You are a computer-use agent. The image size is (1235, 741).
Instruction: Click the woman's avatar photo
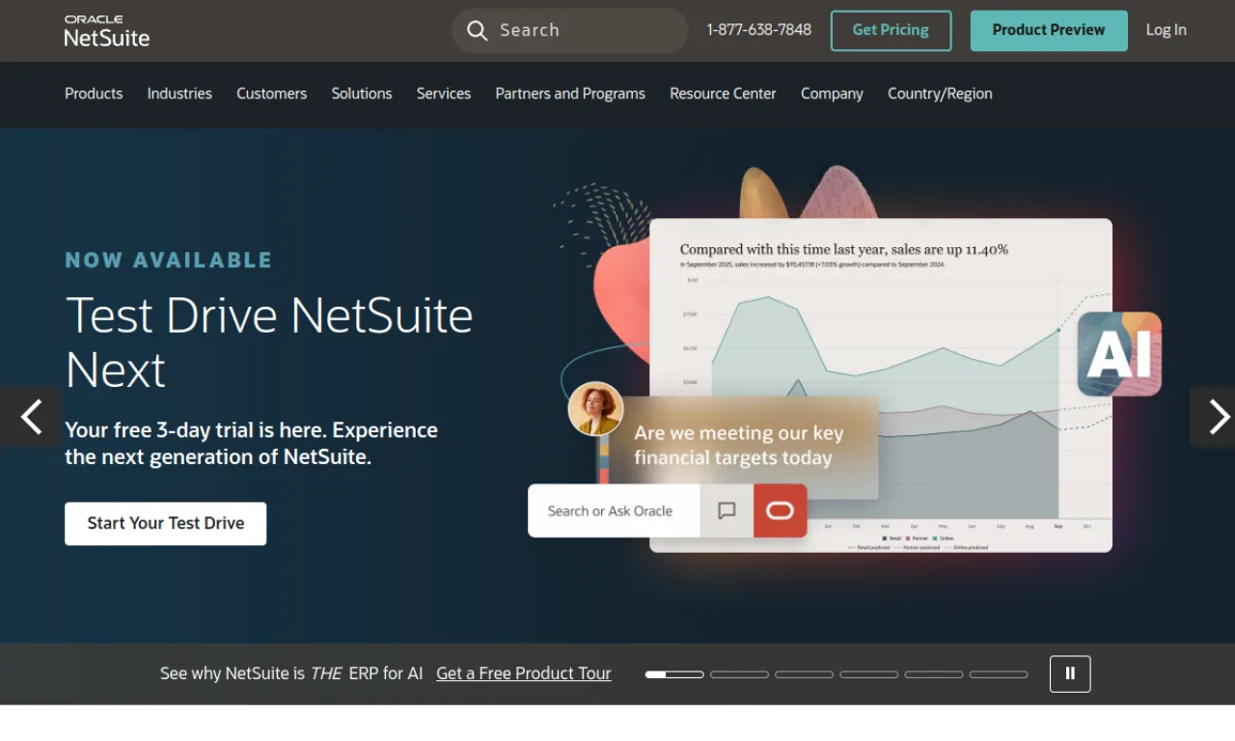coord(595,409)
